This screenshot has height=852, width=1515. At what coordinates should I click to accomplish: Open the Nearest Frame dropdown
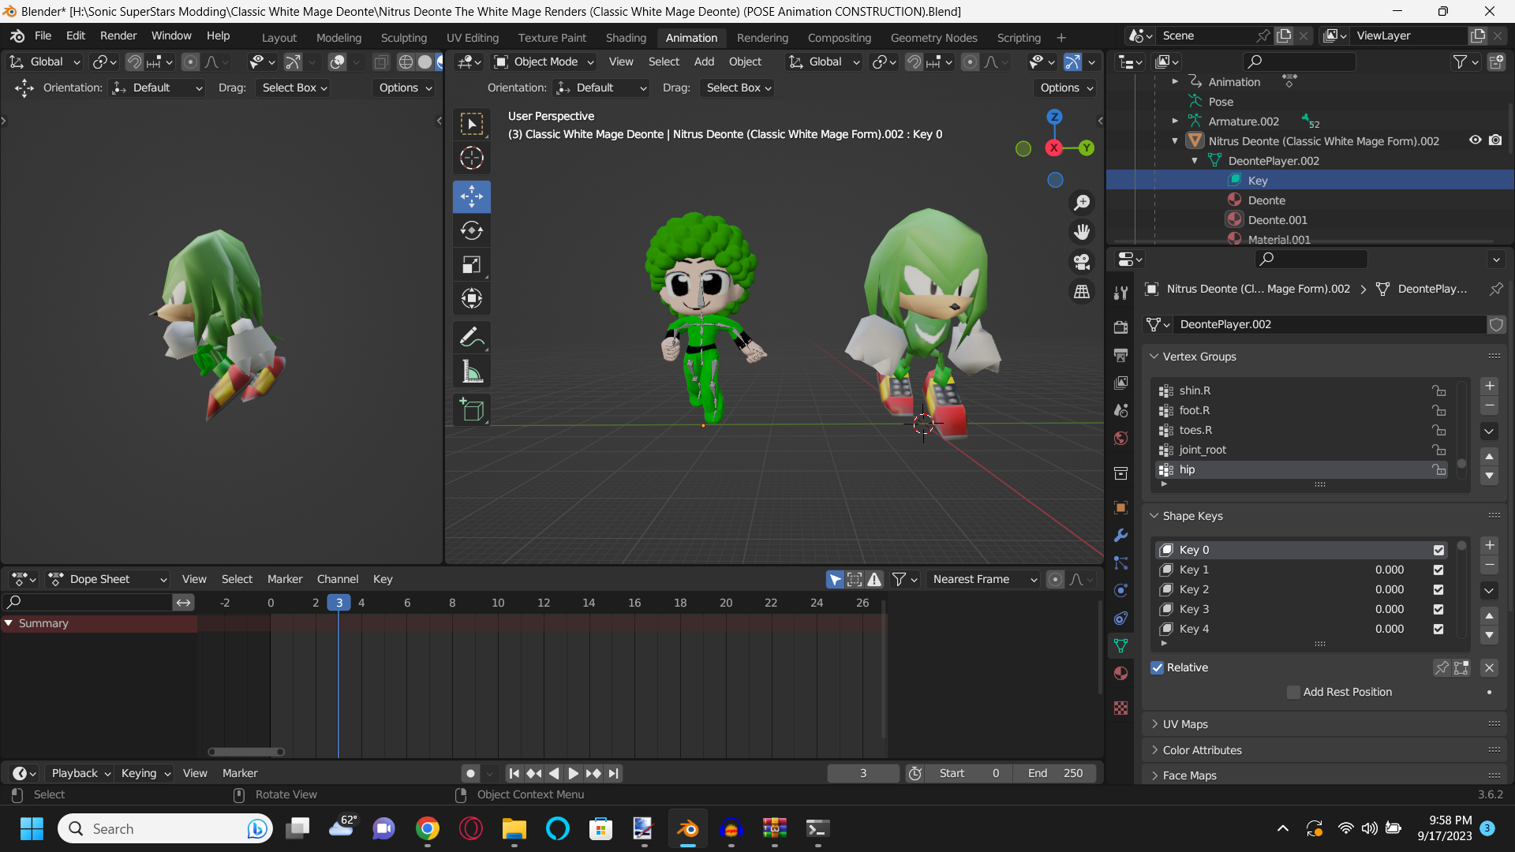983,579
